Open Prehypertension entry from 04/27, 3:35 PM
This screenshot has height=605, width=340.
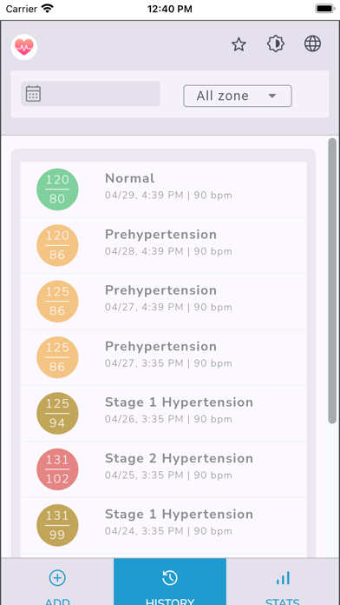[163, 357]
